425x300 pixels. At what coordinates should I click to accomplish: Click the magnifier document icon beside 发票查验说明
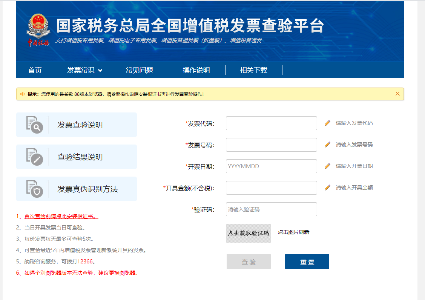coord(35,125)
